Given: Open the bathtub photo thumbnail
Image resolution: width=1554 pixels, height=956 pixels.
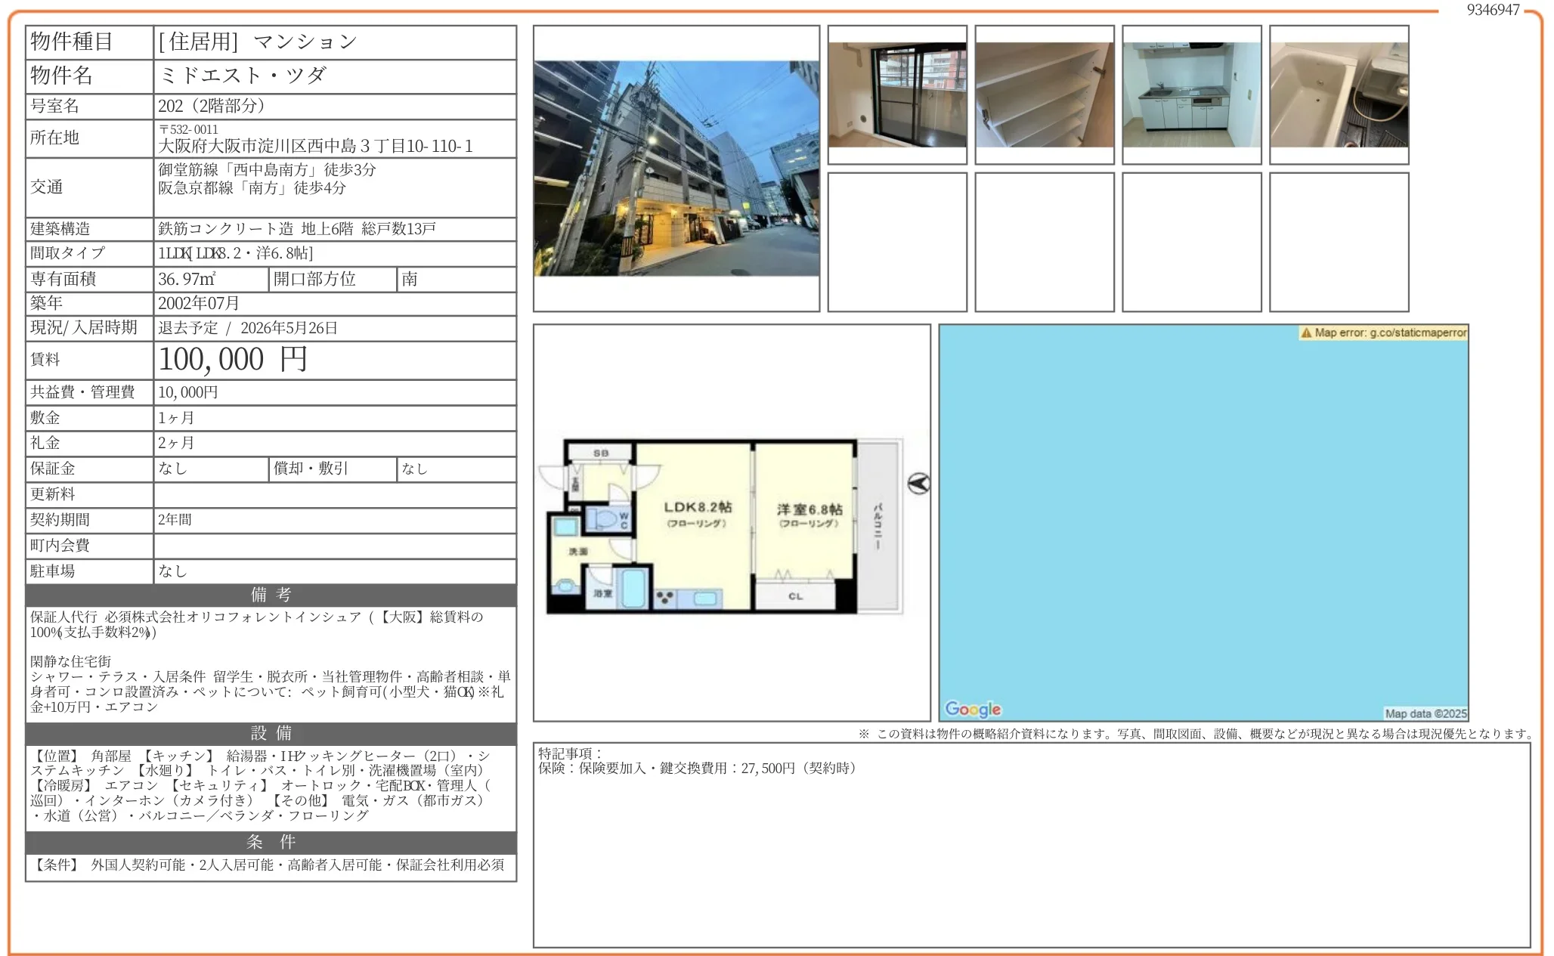Looking at the screenshot, I should coord(1339,94).
